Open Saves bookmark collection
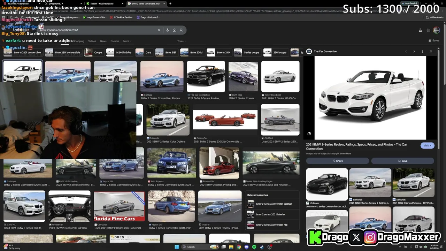 (x=434, y=40)
